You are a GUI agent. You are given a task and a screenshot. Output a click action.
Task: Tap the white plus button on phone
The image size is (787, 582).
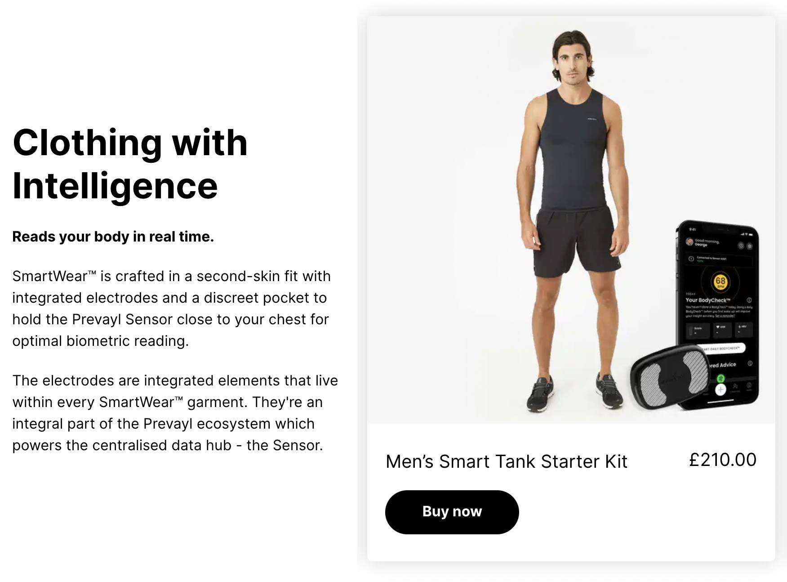coord(720,390)
